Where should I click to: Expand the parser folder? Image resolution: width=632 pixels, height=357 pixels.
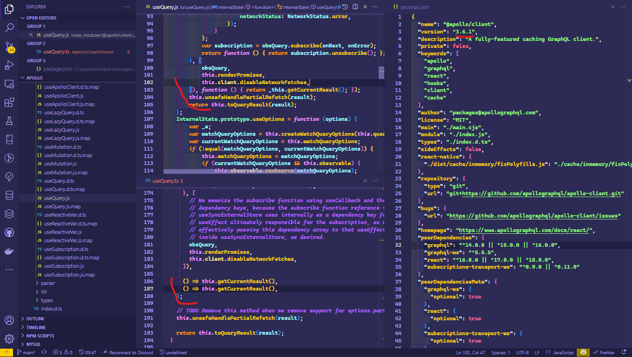[x=48, y=283]
